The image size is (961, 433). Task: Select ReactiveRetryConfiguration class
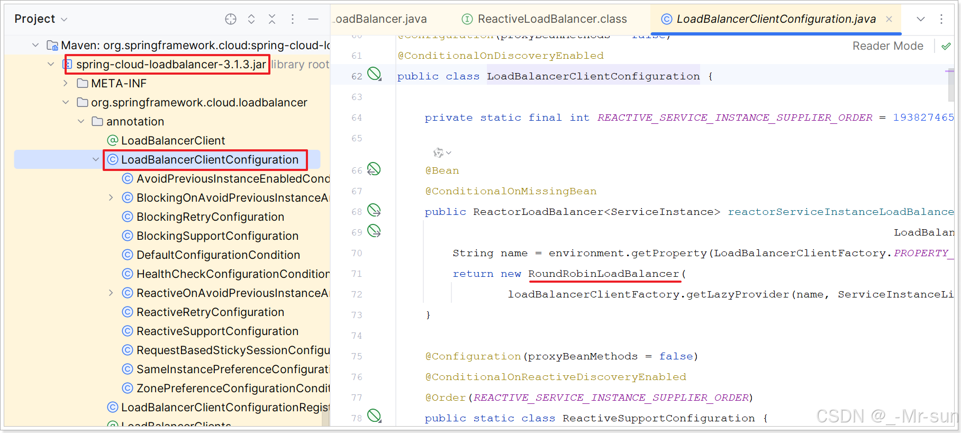(210, 312)
